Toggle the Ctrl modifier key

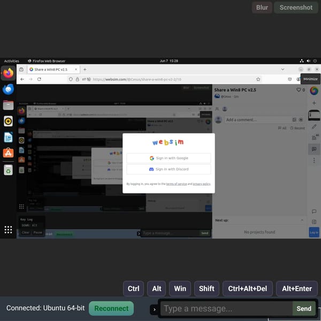tap(133, 288)
